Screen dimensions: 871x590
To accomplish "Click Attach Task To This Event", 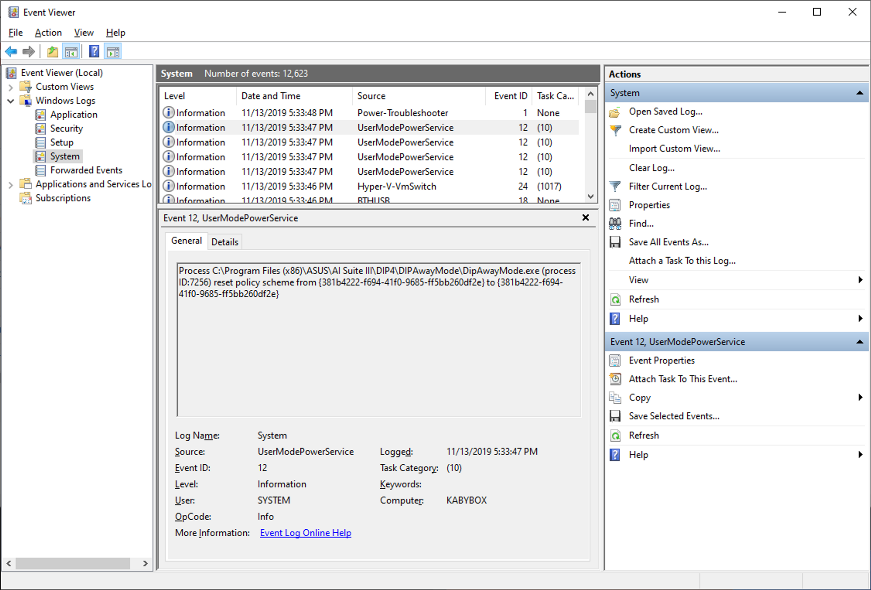I will [683, 379].
